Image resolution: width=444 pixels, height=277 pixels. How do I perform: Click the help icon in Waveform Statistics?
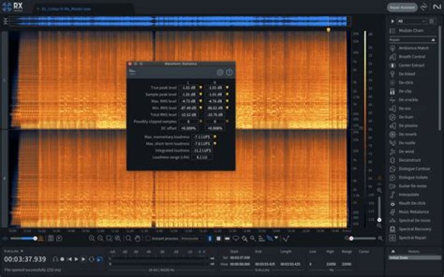click(229, 72)
